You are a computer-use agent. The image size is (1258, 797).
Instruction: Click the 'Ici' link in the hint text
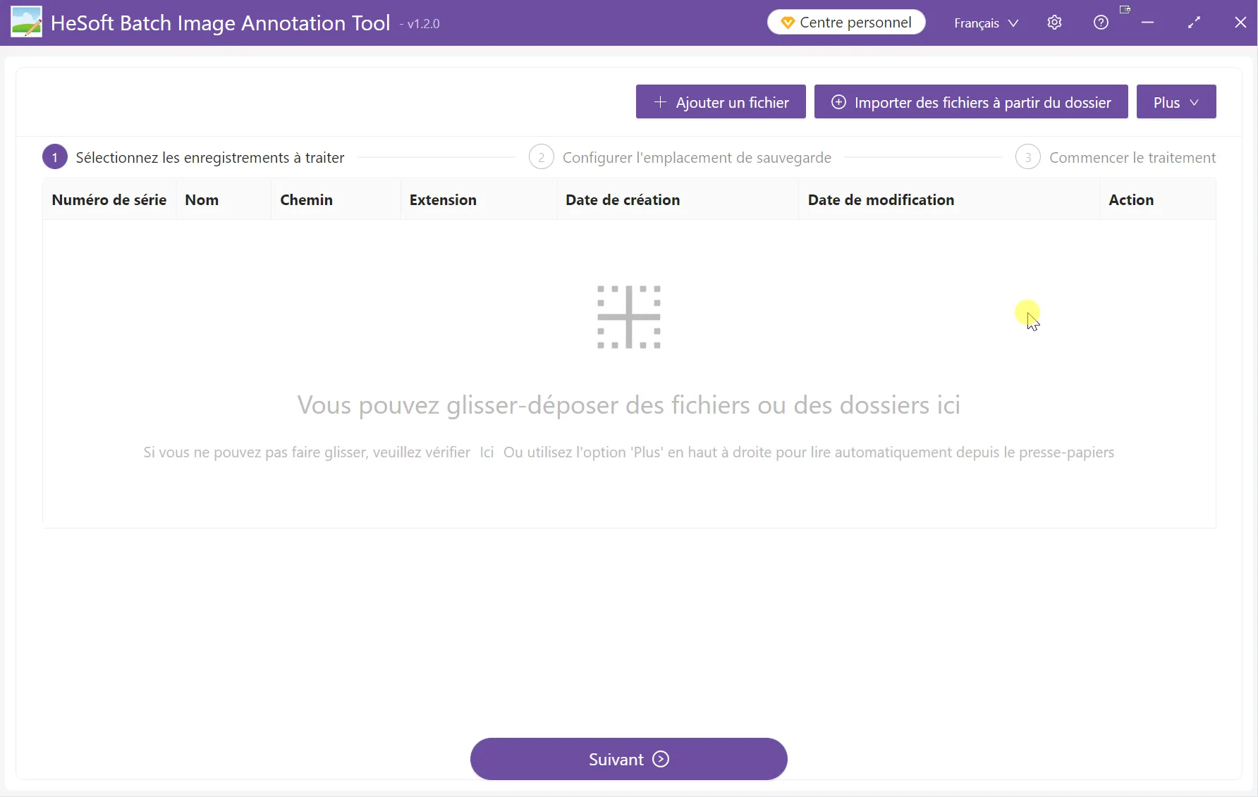tap(487, 452)
